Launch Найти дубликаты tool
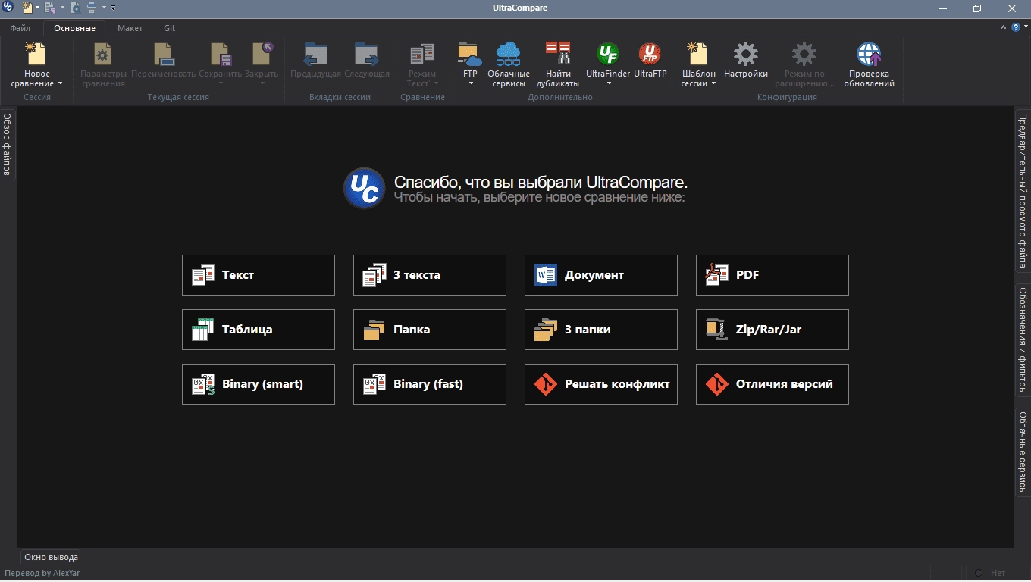The width and height of the screenshot is (1031, 582). [558, 65]
